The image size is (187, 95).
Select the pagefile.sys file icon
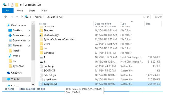[41, 80]
